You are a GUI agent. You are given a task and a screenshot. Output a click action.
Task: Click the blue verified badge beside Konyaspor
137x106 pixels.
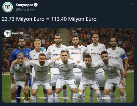pyautogui.click(x=36, y=5)
